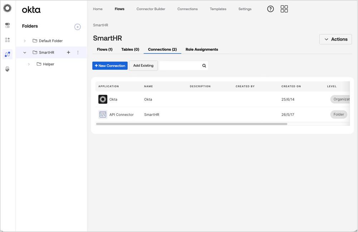Image resolution: width=358 pixels, height=232 pixels.
Task: Click the APPLICATION column header
Action: [108, 87]
